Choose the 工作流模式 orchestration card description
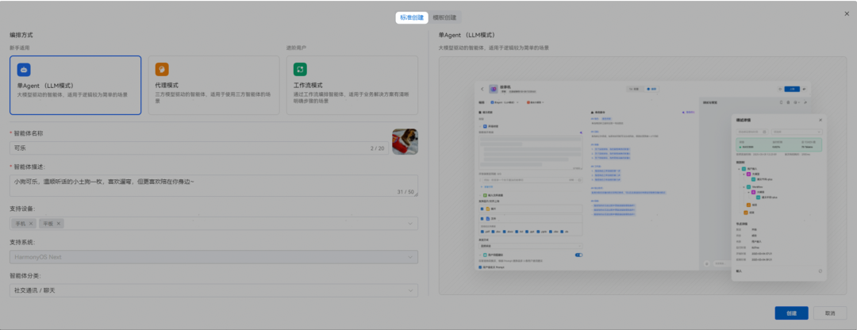 coord(352,98)
